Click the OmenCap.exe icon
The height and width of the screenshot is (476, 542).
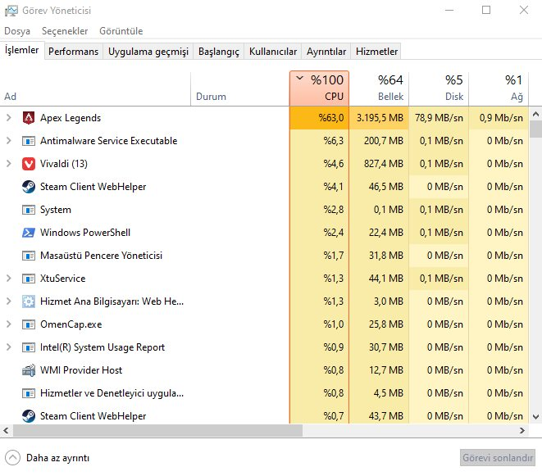pos(29,324)
